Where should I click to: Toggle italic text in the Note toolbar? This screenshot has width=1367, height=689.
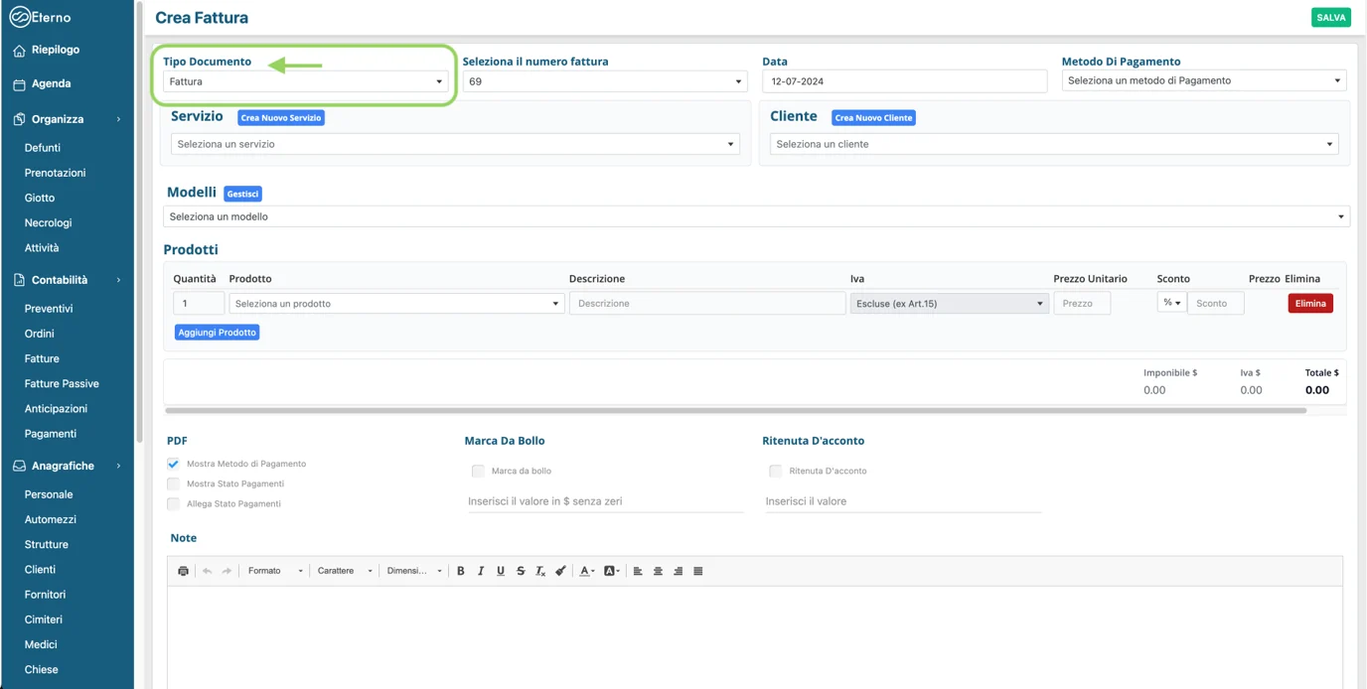481,571
